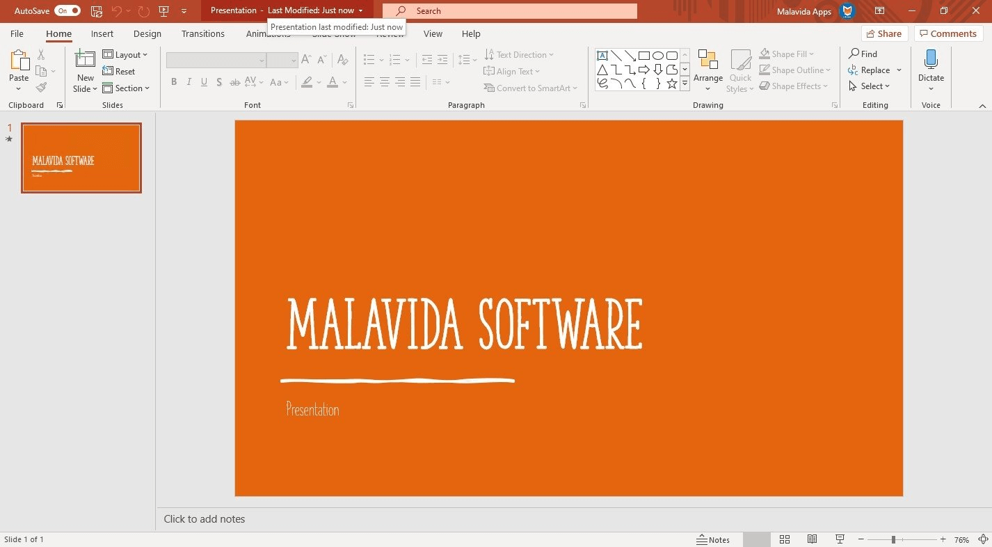Open the font size combo box

coord(282,61)
